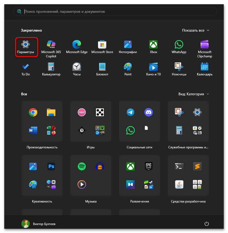Image resolution: width=228 pixels, height=233 pixels.
Task: Open Calculator in Служебные программы folder
Action: [179, 130]
